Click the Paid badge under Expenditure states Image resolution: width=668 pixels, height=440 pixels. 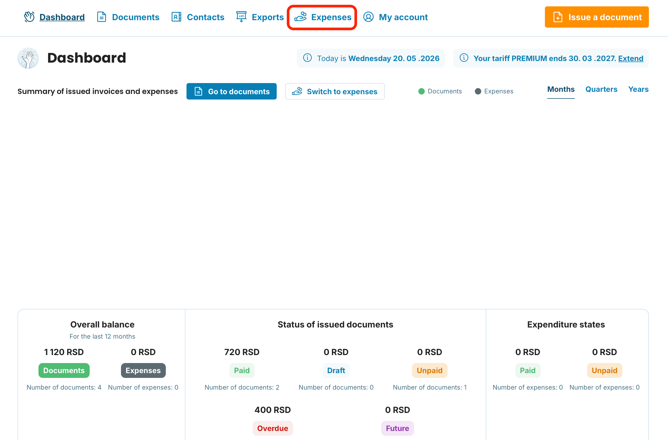[x=528, y=370]
